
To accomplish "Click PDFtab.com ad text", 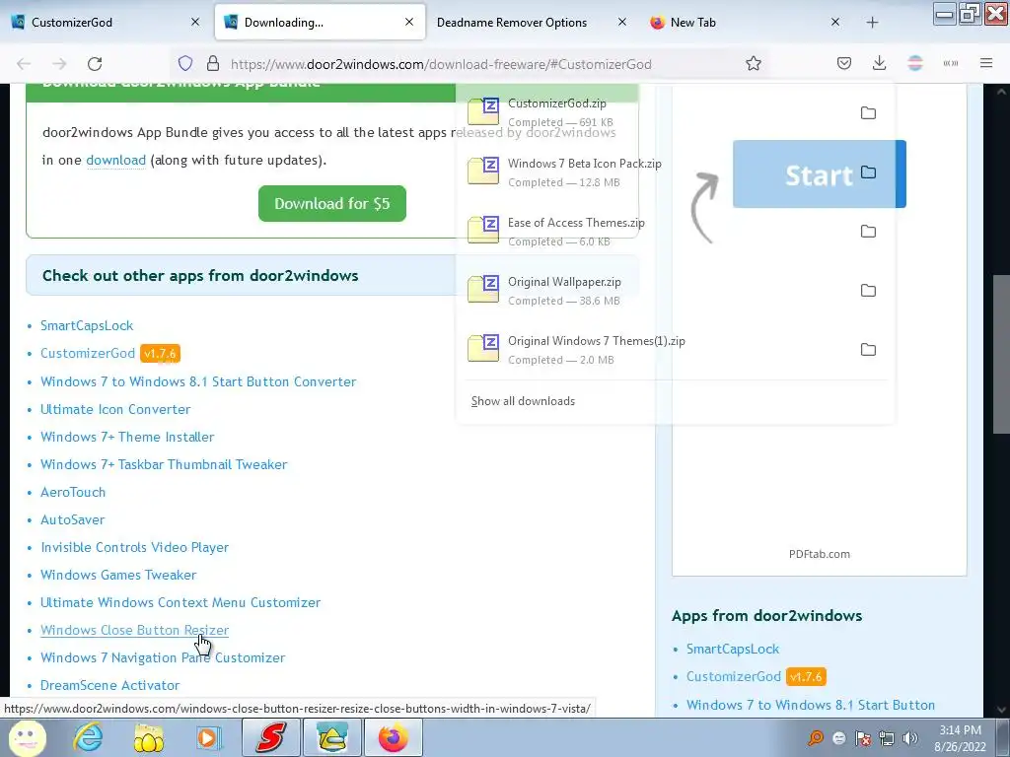I will pos(820,554).
